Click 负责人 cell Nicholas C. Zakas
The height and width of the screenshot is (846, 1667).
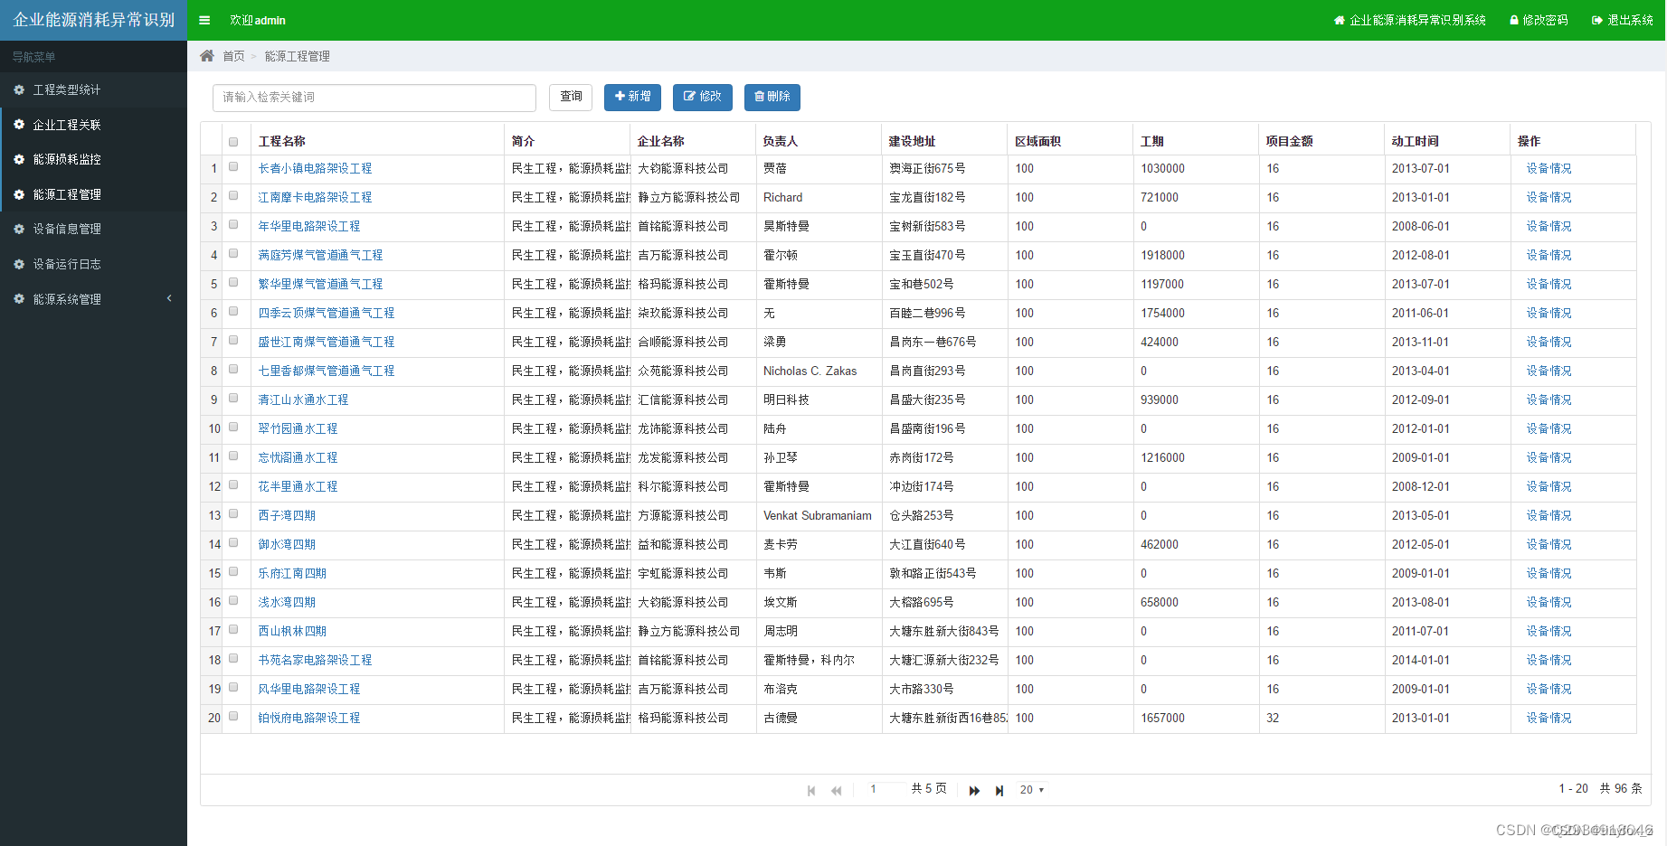point(810,371)
